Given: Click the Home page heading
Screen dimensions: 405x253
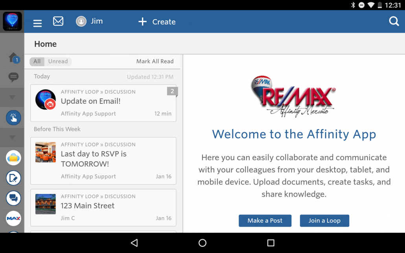Looking at the screenshot, I should 46,44.
